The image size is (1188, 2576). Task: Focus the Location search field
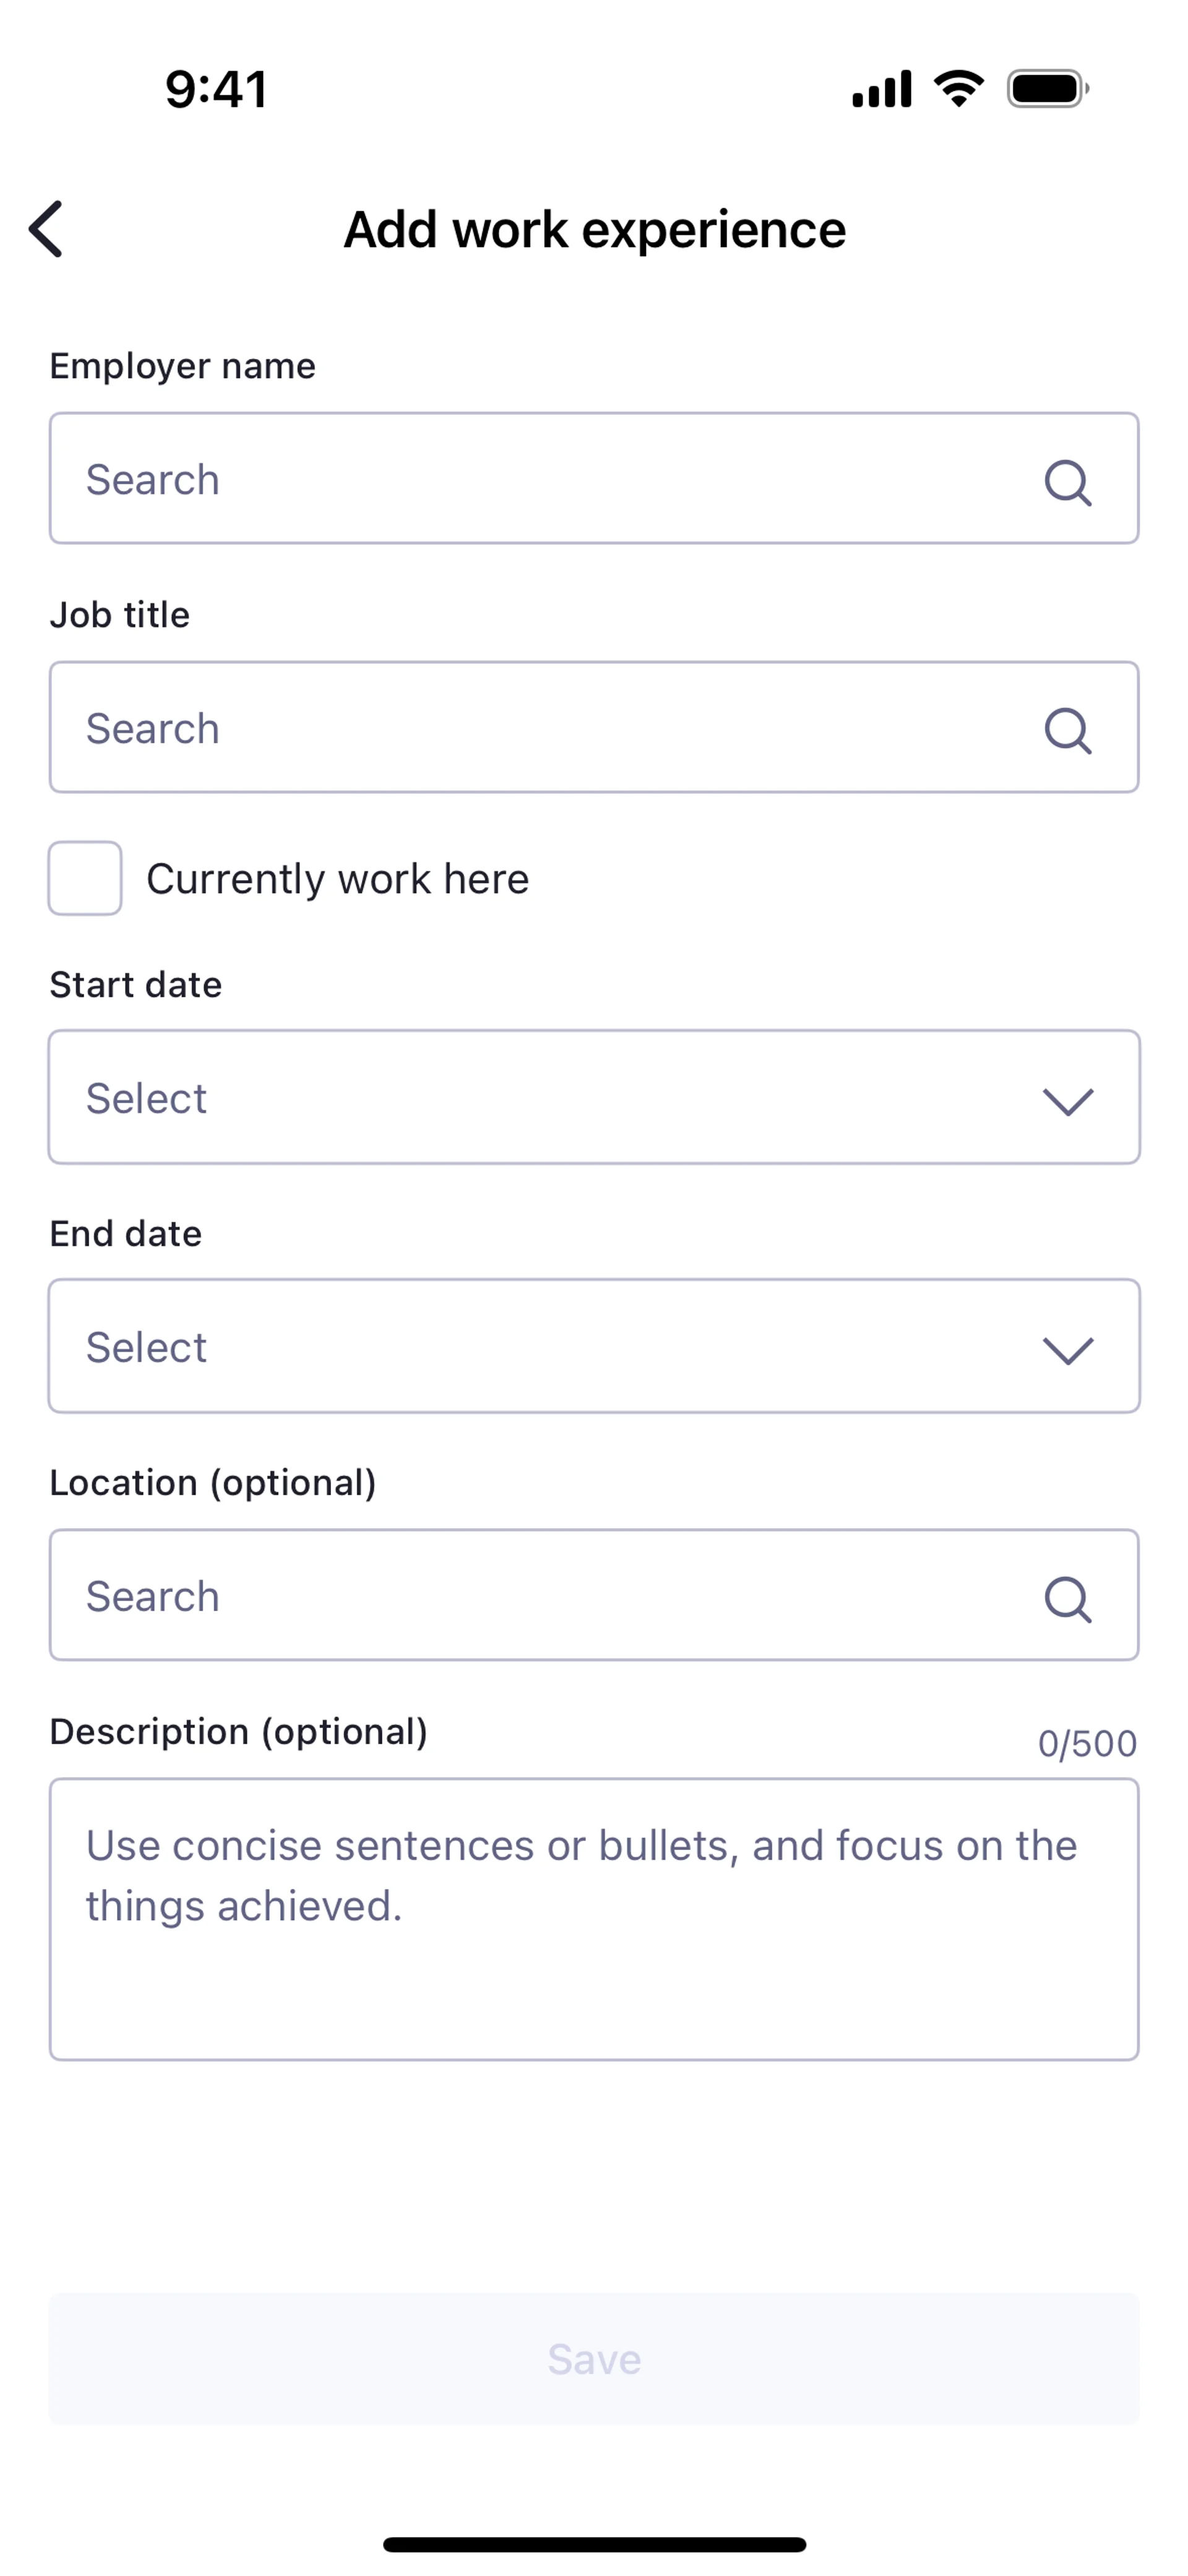(x=540, y=1595)
